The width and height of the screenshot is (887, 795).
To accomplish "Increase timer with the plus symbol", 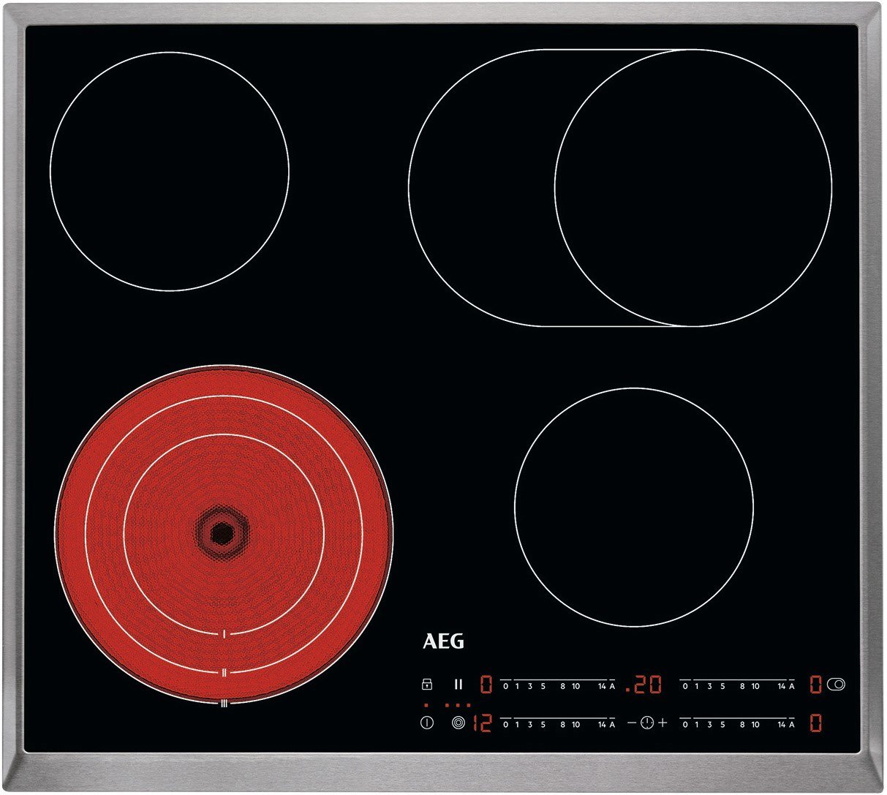I will [x=663, y=723].
